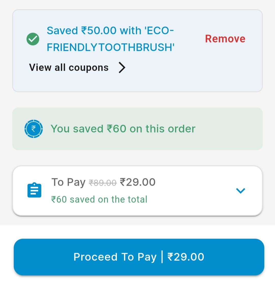Tap the ₹29.00 amount on the blue button

(x=186, y=257)
